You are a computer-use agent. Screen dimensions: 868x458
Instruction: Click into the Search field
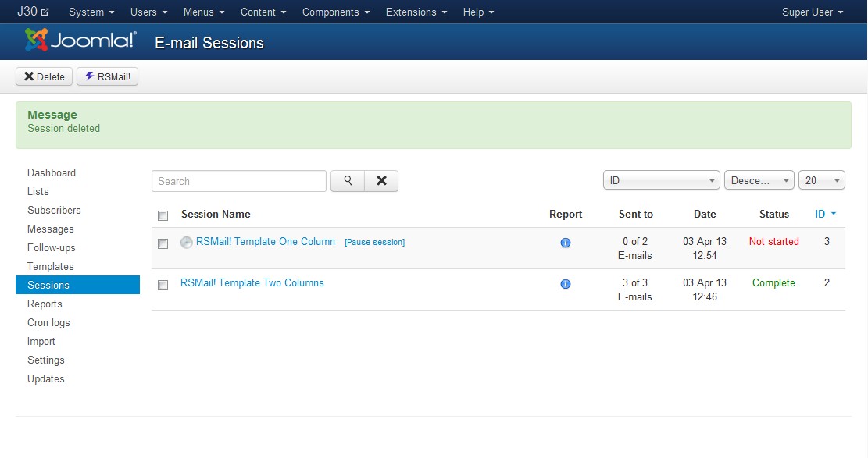click(239, 181)
